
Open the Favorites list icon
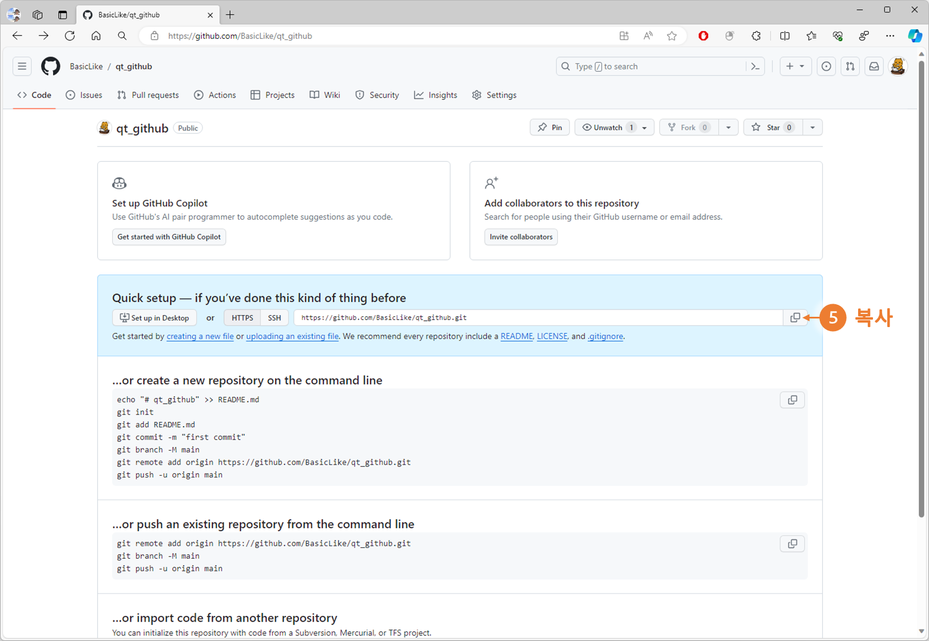point(811,36)
